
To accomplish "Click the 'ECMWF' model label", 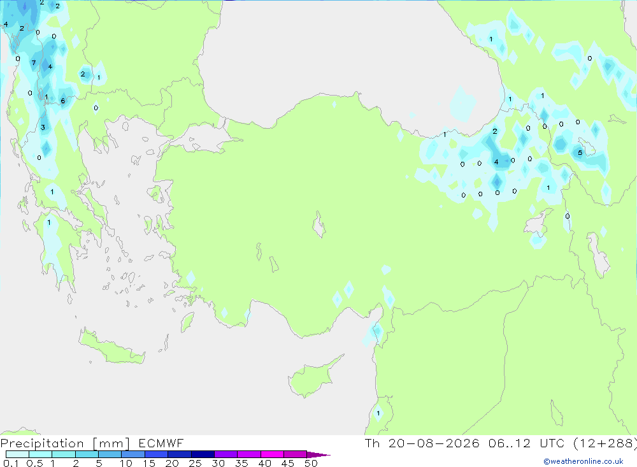I will click(x=161, y=443).
